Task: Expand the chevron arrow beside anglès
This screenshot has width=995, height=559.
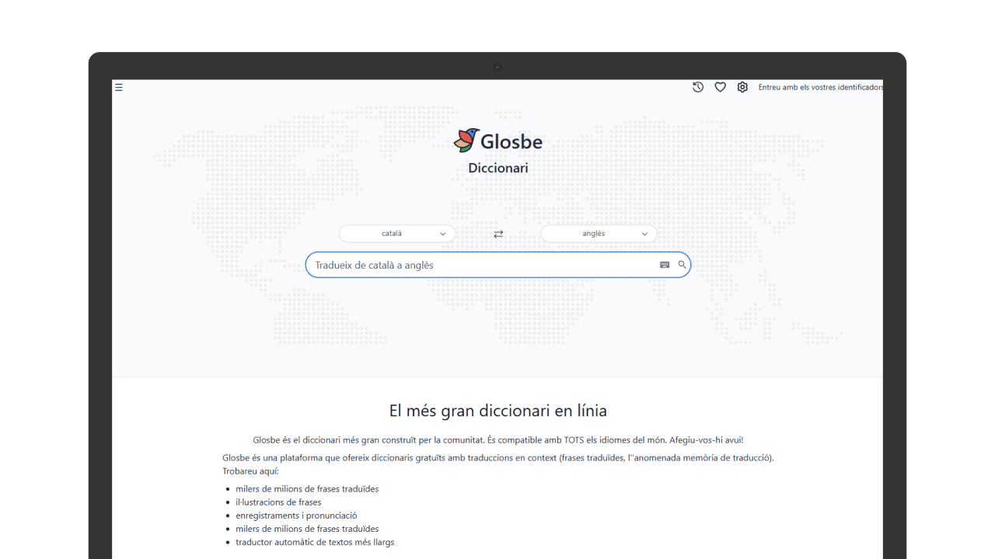Action: coord(644,234)
